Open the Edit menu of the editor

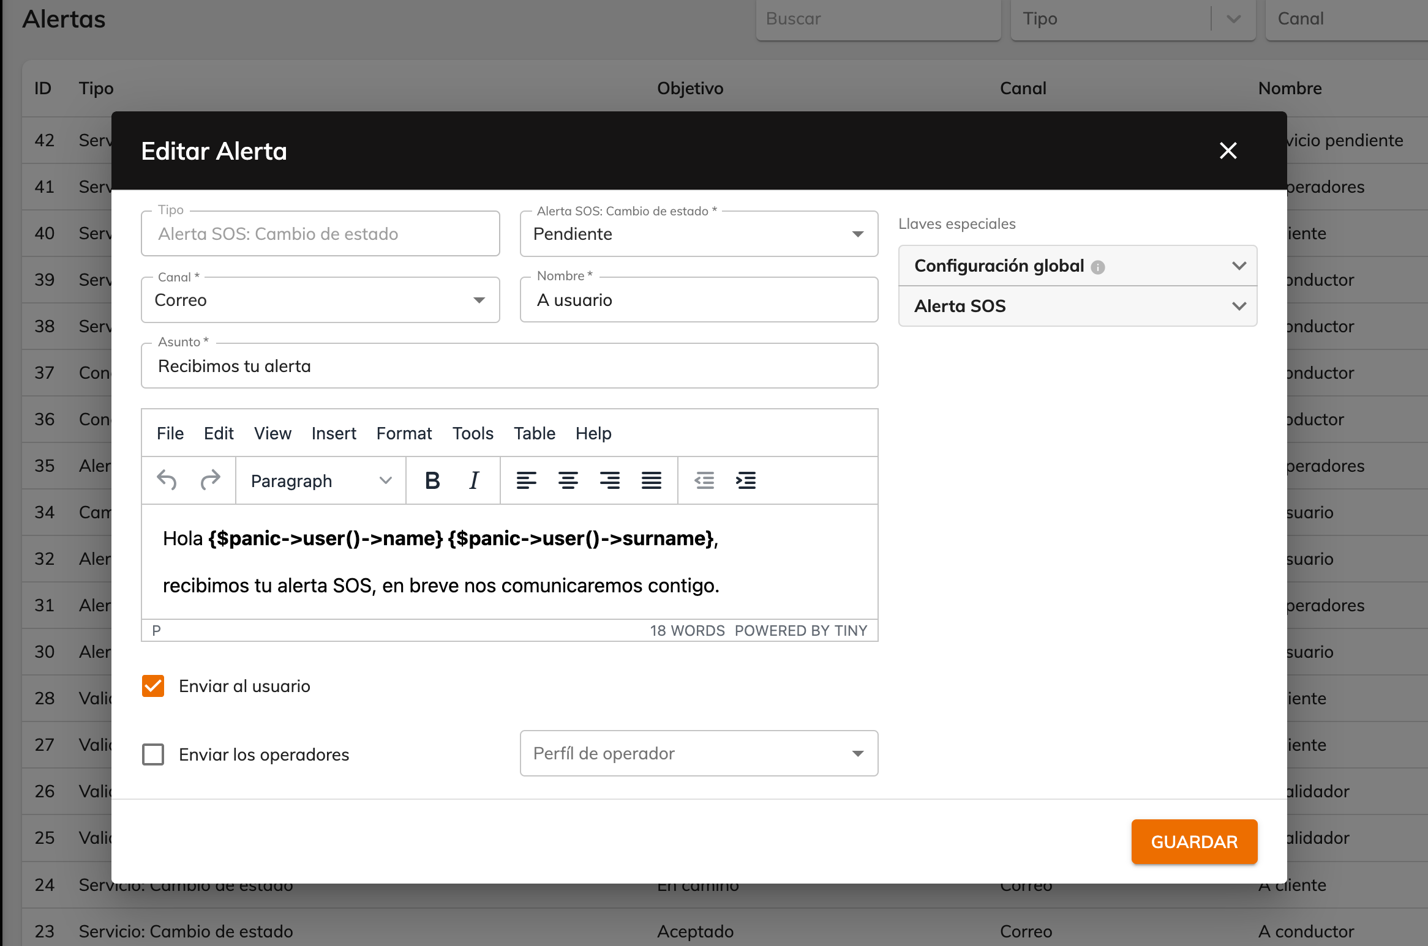[x=219, y=433]
